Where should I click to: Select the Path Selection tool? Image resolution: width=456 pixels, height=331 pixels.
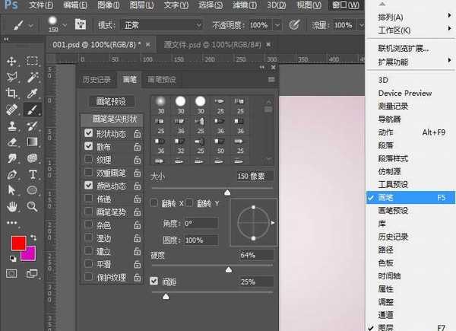(11, 190)
